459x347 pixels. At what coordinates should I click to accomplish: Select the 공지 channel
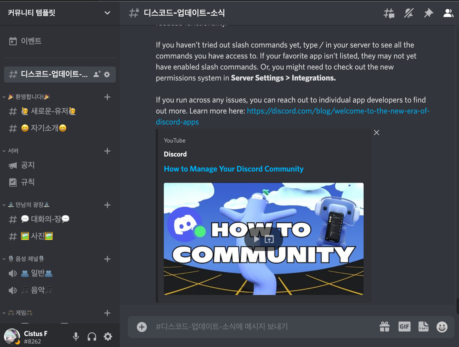(28, 165)
